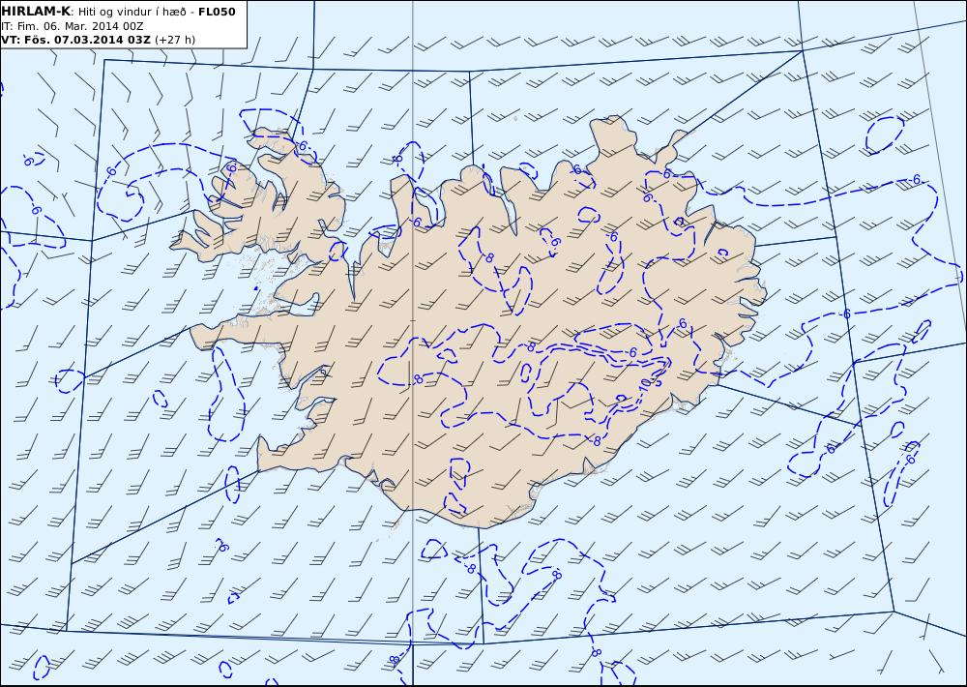Image resolution: width=967 pixels, height=687 pixels.
Task: Click the "(+27 h)" forecast offset text
Action: [175, 40]
